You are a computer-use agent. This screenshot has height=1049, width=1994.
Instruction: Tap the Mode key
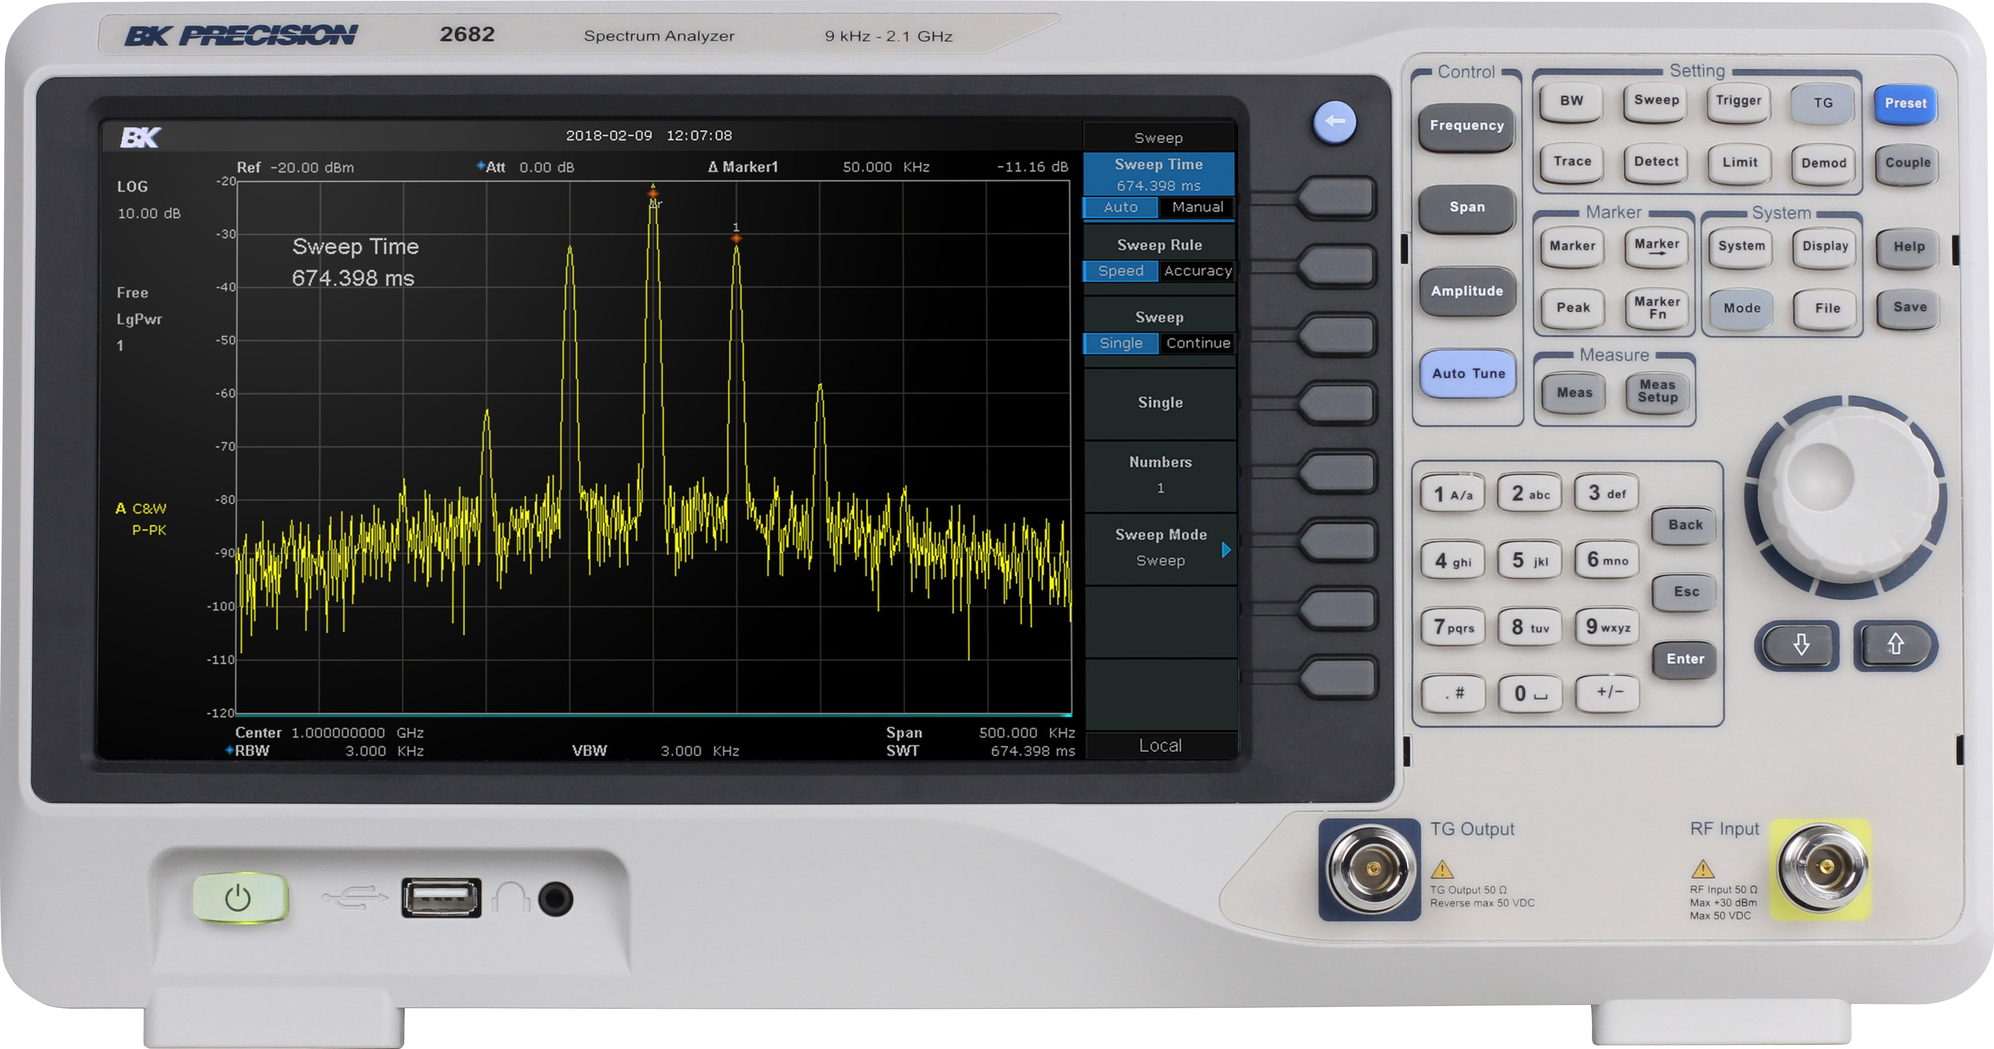click(1742, 309)
